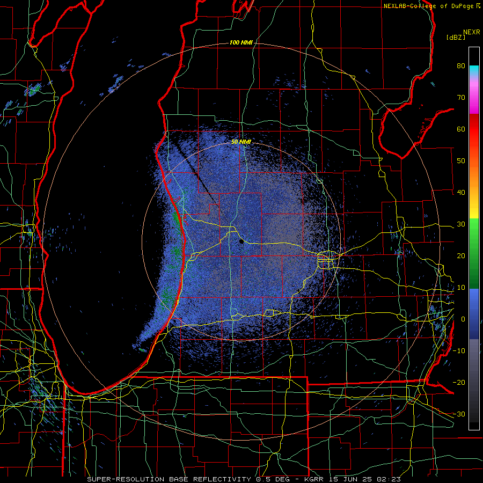
Task: Click the 40 value on the dBZ scale
Action: [461, 193]
